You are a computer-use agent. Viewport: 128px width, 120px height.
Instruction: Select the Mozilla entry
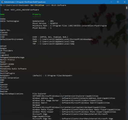[4, 71]
